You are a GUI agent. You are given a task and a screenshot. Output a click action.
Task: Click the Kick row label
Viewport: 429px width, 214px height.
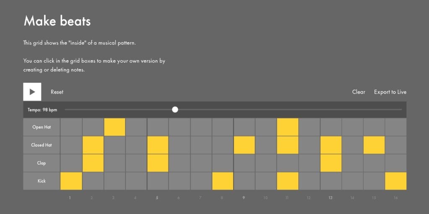(41, 181)
